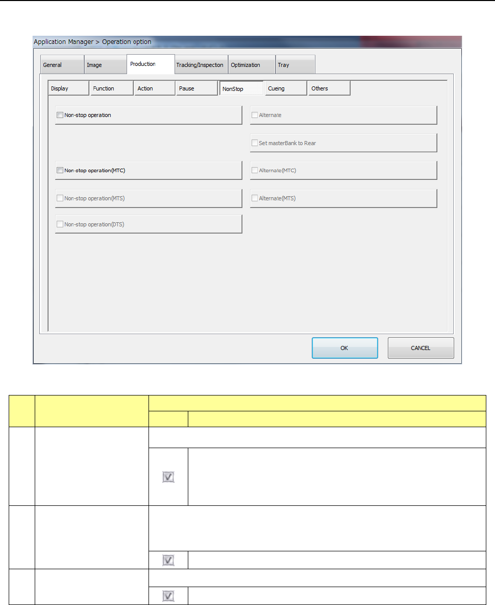Viewport: 495px width, 605px height.
Task: Toggle the Non-stop operation(DTS) checkbox
Action: point(60,224)
